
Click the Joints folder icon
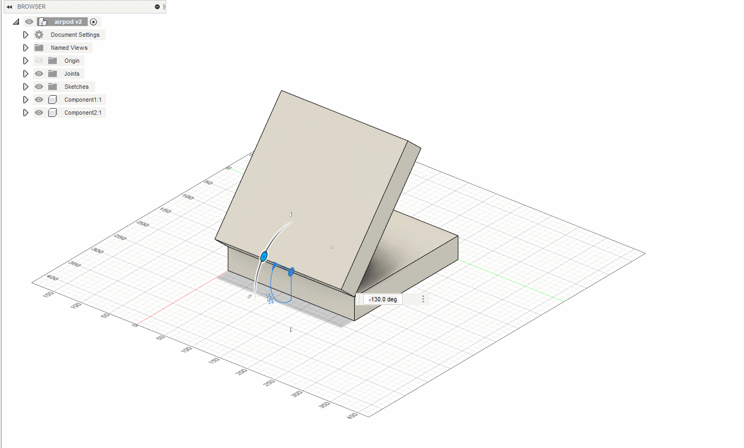52,73
